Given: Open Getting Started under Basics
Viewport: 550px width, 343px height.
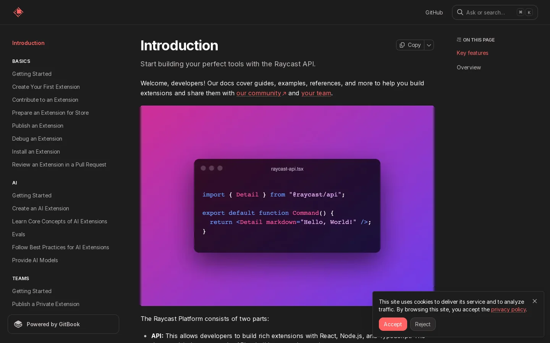Looking at the screenshot, I should pyautogui.click(x=32, y=74).
